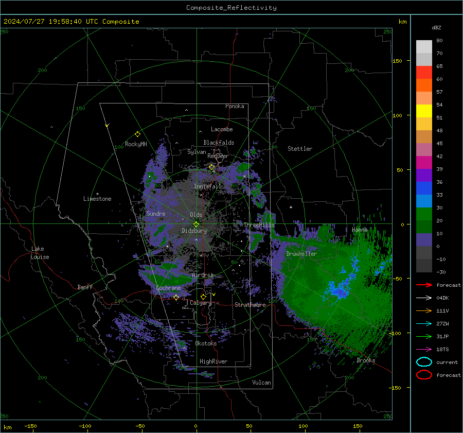Select the orange 111V arrow icon
Image resolution: width=463 pixels, height=433 pixels.
[424, 310]
